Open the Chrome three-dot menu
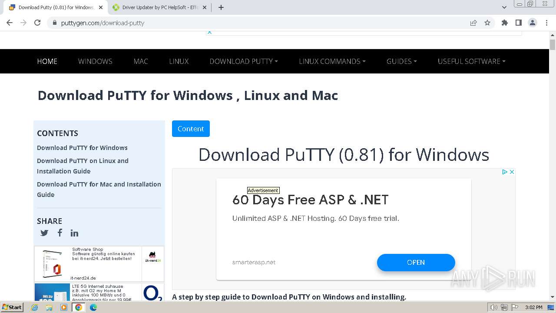This screenshot has width=556, height=313. (x=546, y=23)
